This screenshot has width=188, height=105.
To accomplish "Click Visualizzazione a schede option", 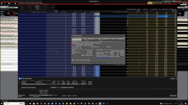I will point(133,9).
